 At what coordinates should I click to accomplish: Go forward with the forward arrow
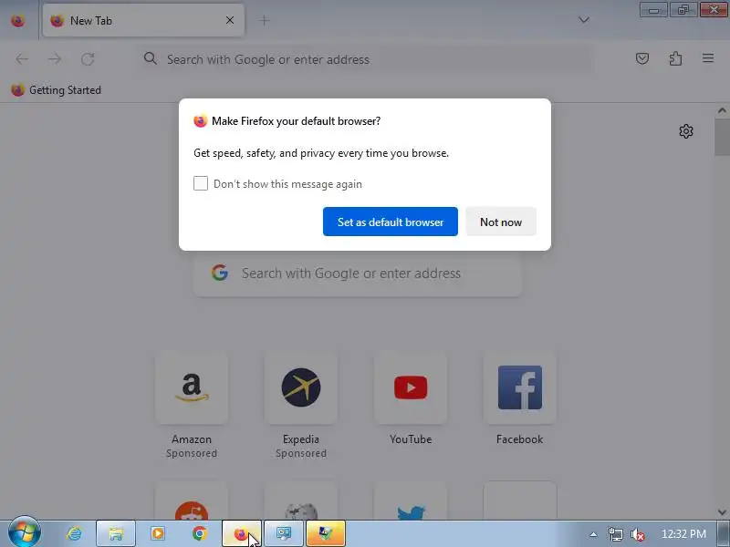(x=55, y=58)
